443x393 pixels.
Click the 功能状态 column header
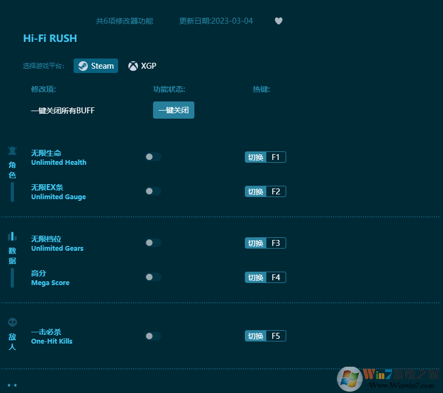pos(169,89)
